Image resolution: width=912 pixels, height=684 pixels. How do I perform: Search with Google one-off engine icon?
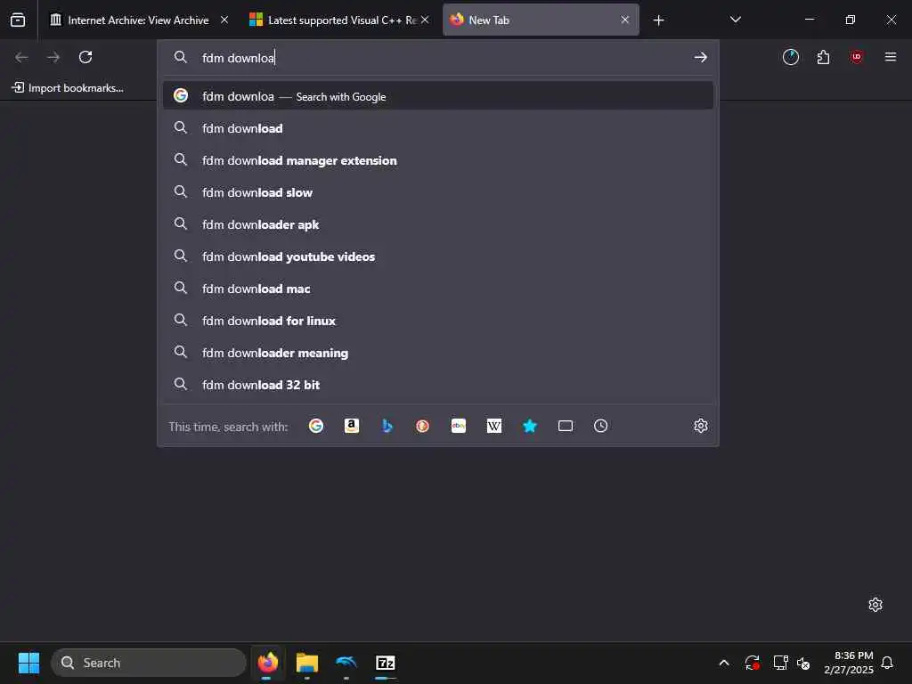click(x=316, y=426)
